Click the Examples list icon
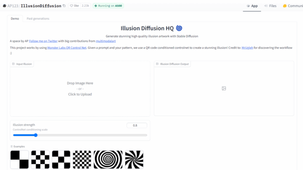The image size is (303, 170). [x=11, y=146]
